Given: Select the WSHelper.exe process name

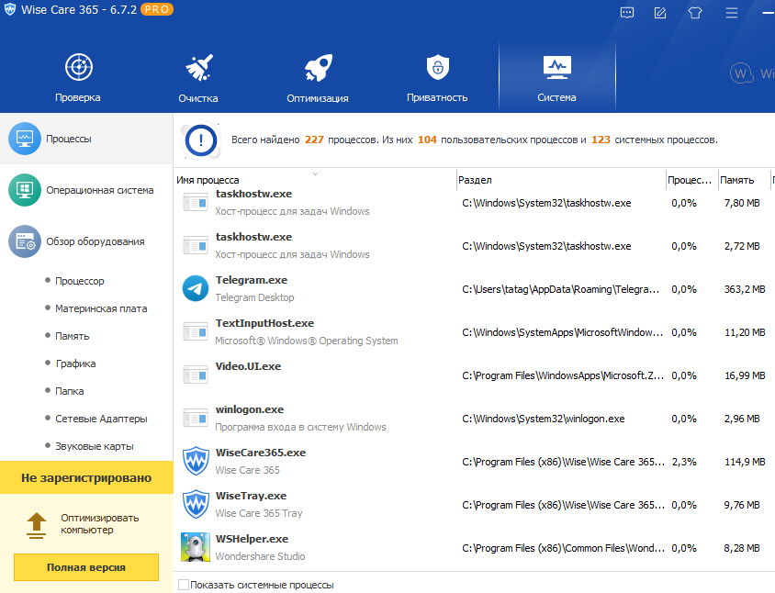Looking at the screenshot, I should click(253, 539).
